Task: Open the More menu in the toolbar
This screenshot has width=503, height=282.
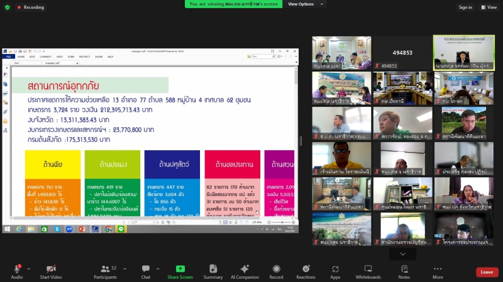Action: coord(438,269)
